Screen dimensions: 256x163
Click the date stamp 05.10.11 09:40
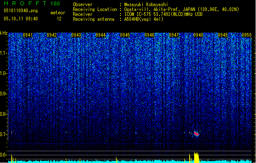(21, 19)
